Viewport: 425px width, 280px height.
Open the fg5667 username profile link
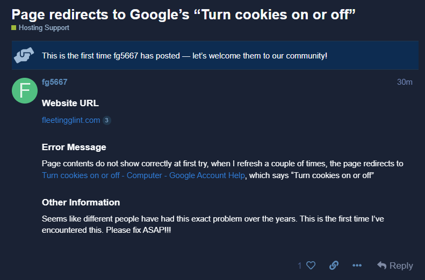click(54, 82)
